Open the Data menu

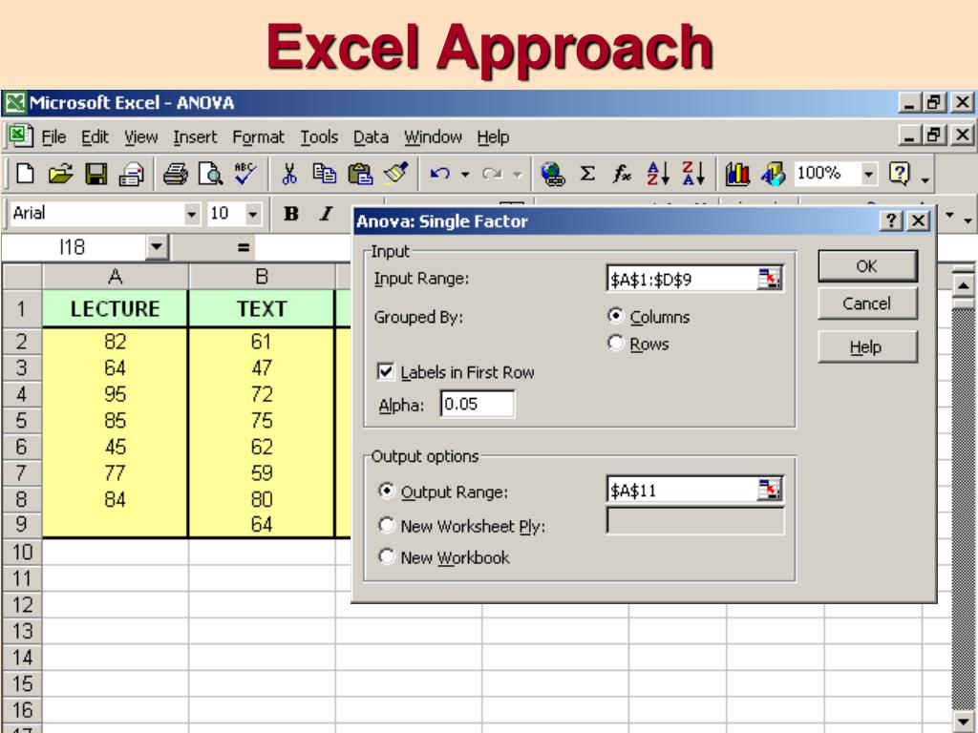coord(372,137)
